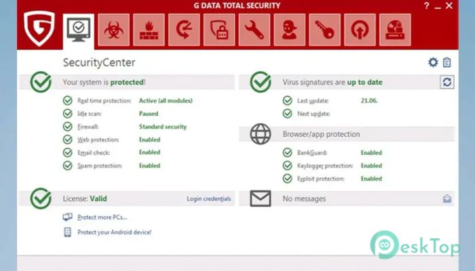Open the Device control tab
The image size is (475, 271).
tap(395, 30)
